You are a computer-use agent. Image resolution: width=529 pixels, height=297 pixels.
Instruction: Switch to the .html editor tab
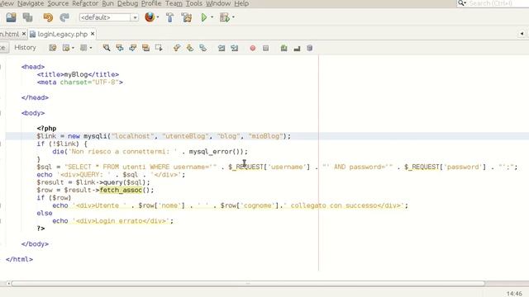[x=10, y=34]
